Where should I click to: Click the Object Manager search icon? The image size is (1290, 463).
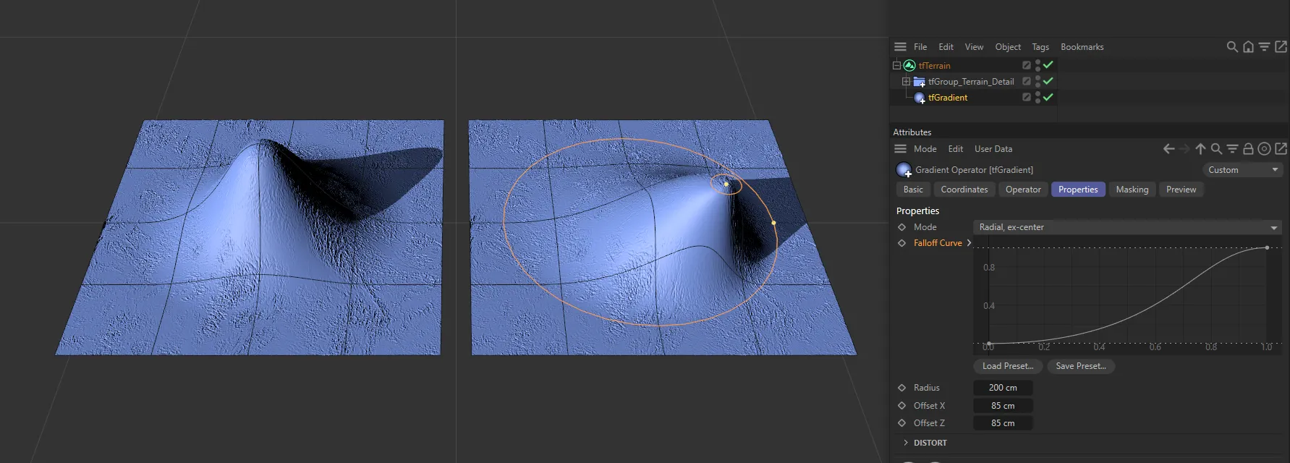pos(1232,46)
